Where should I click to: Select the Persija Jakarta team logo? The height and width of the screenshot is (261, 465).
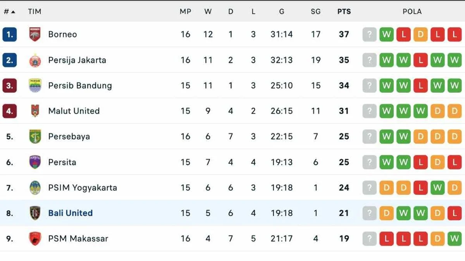(35, 60)
